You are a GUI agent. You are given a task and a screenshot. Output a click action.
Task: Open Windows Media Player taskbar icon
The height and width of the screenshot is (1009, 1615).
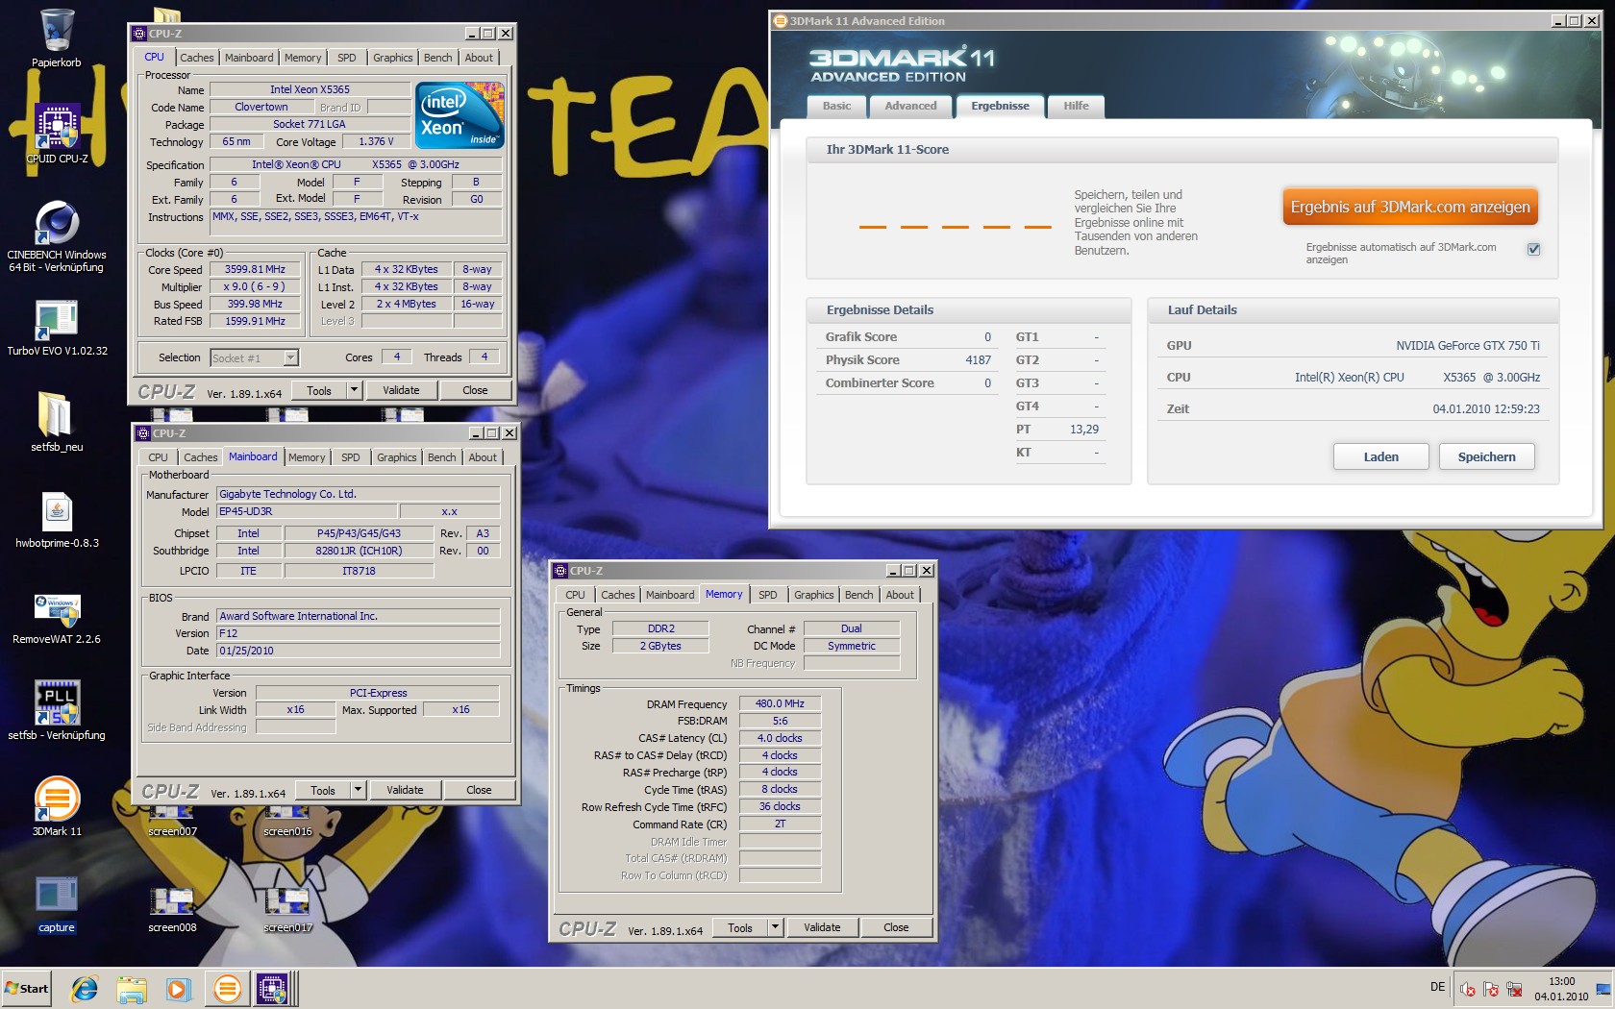(178, 988)
